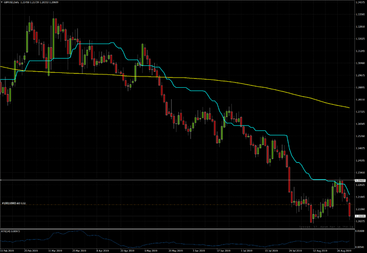Click the 6 May 2019 date label
This screenshot has width=367, height=253.
pyautogui.click(x=152, y=249)
